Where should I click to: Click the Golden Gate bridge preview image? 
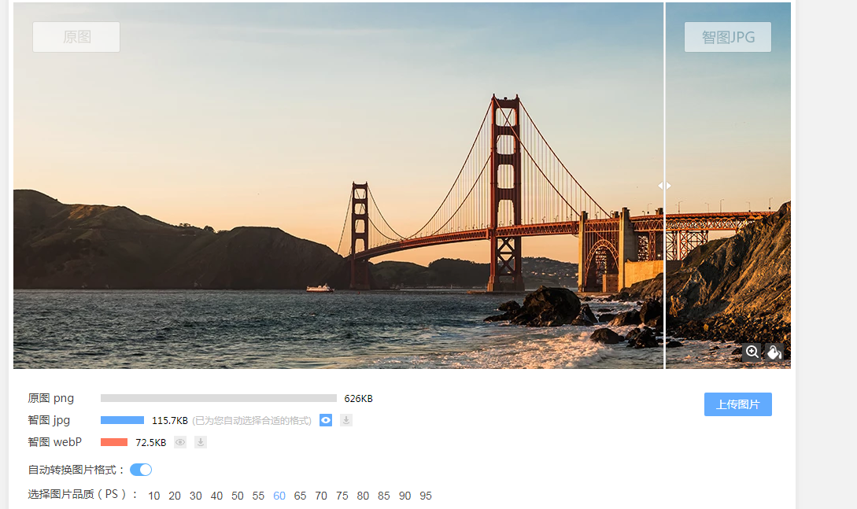point(401,185)
